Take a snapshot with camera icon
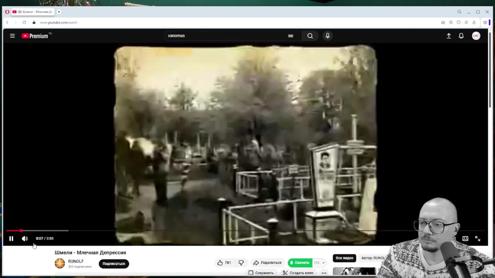The width and height of the screenshot is (495, 278). coord(443,22)
